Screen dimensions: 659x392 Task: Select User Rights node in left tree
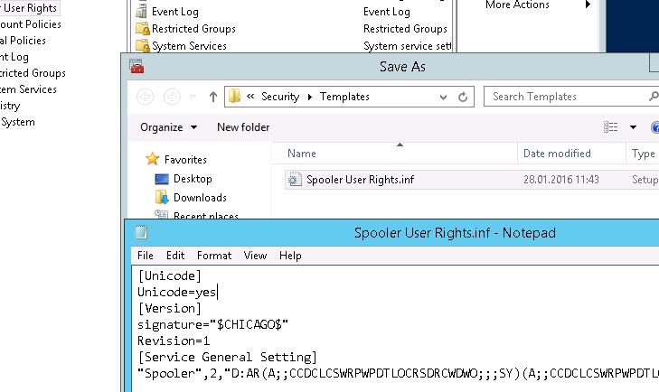(28, 8)
